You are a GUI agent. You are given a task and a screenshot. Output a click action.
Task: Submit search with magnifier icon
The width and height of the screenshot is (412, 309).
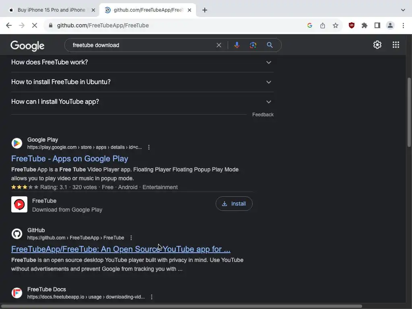pyautogui.click(x=270, y=45)
